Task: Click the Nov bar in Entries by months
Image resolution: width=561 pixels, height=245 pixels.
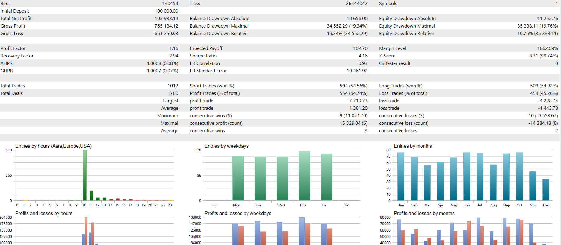Action: click(533, 186)
